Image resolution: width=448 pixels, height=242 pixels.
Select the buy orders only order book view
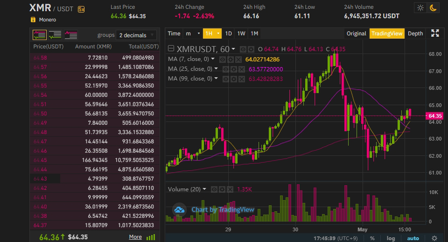click(55, 35)
